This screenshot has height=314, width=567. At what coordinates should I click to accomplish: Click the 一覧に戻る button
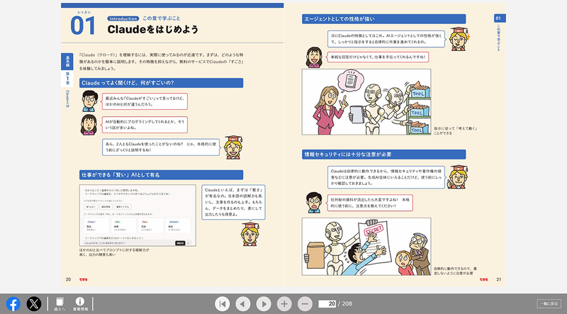(x=549, y=304)
